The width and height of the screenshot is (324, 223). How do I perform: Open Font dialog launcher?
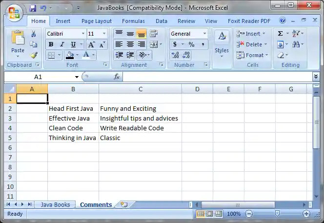[105, 65]
